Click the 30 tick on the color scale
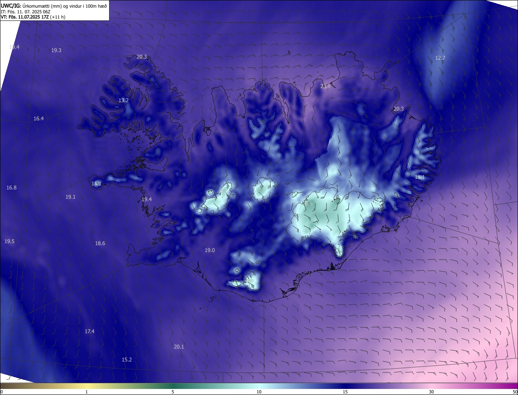This screenshot has height=395, width=518. pos(431,392)
